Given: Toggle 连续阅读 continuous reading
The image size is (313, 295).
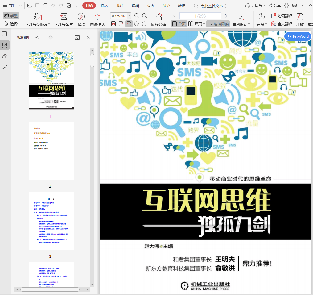Looking at the screenshot, I should pyautogui.click(x=218, y=24).
